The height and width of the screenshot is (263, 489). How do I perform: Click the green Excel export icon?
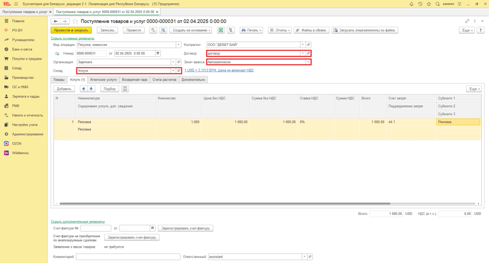[x=221, y=30]
